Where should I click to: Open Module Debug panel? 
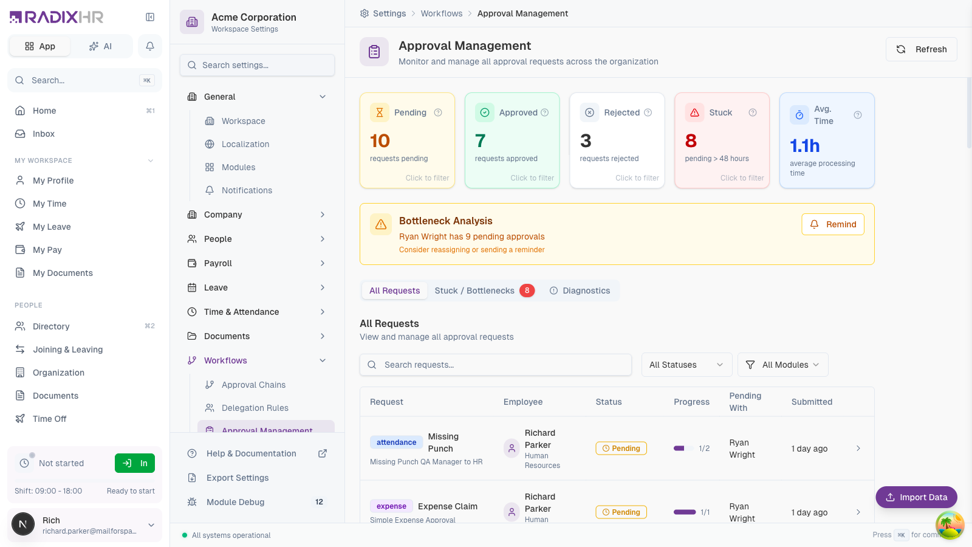[257, 502]
